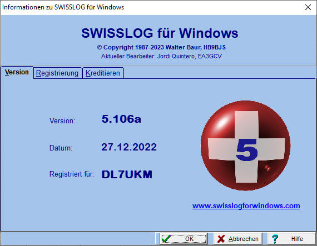Click the red Swisslog sphere logo

(x=245, y=145)
